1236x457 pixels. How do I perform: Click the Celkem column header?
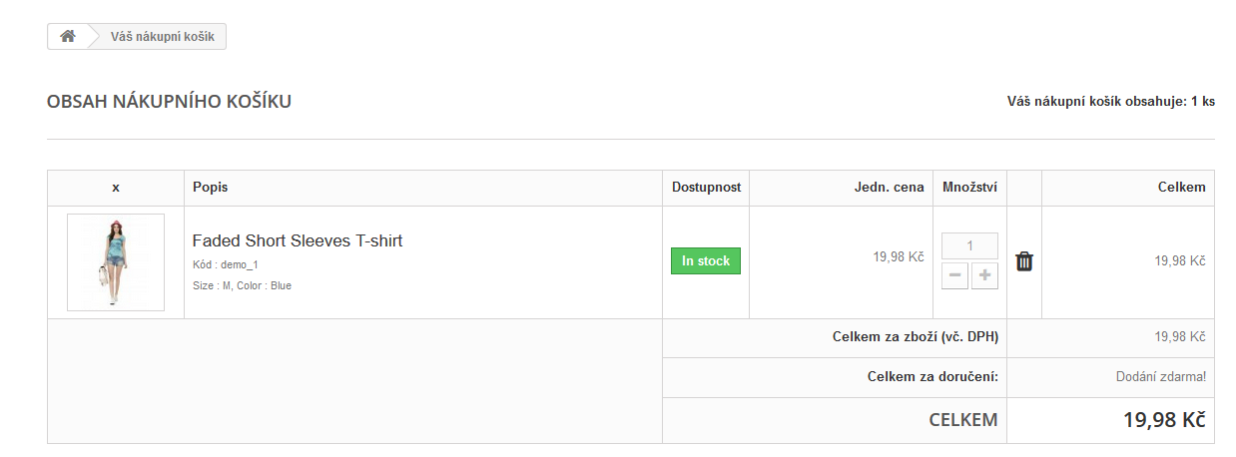1181,188
